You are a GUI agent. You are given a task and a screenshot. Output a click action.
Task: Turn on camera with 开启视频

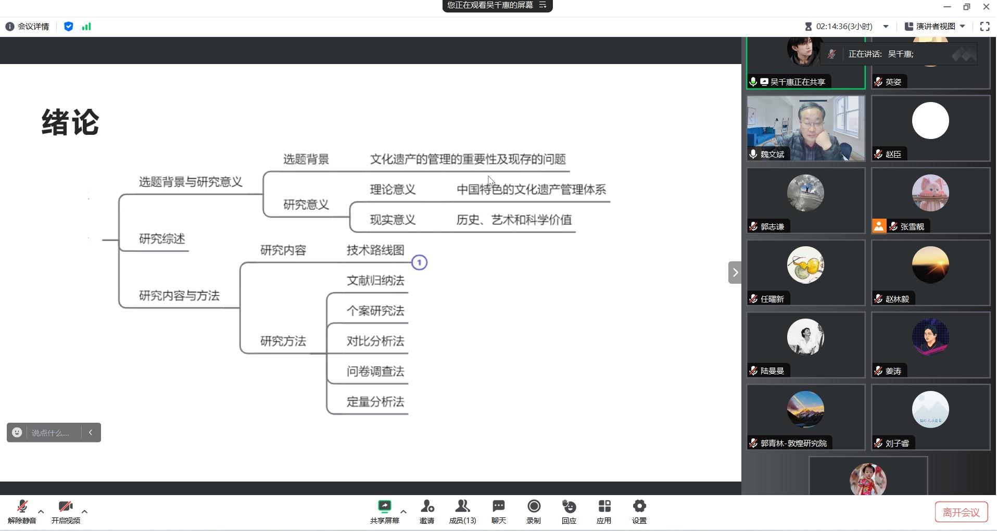click(x=66, y=512)
